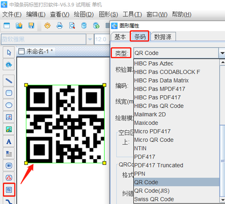Click the open file folder icon

pyautogui.click(x=19, y=26)
